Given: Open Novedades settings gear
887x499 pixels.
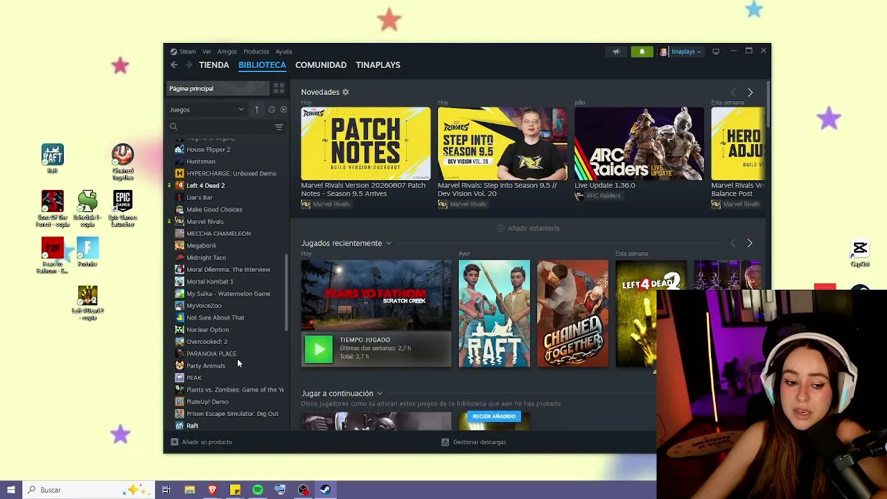Looking at the screenshot, I should [345, 92].
